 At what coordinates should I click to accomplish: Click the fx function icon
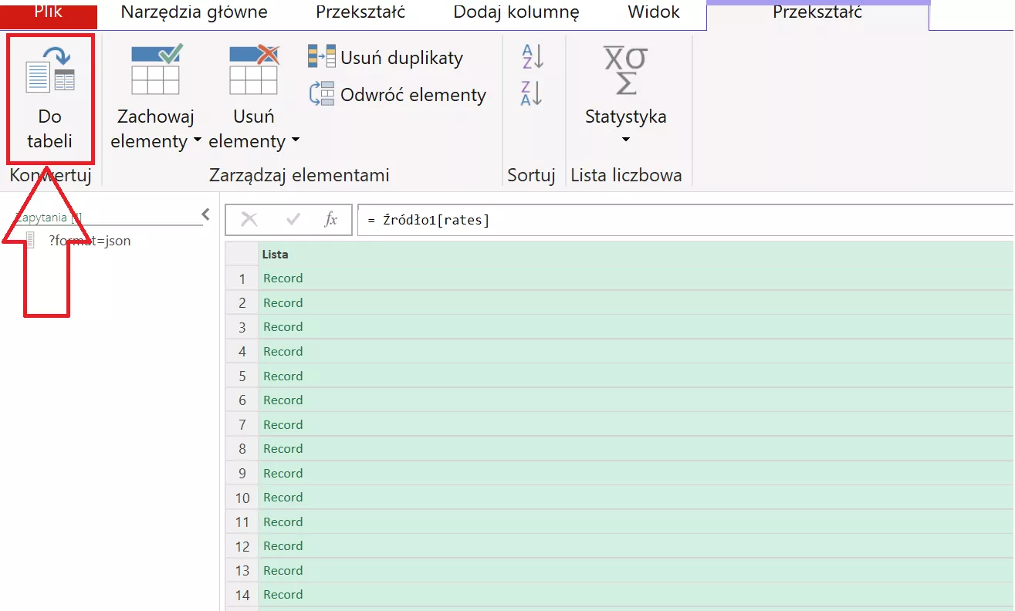[x=331, y=220]
